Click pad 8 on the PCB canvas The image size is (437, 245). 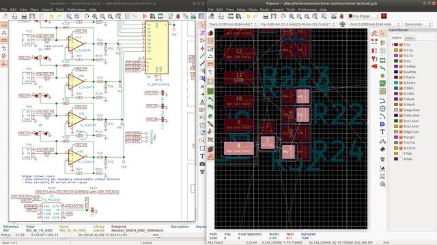[x=239, y=148]
